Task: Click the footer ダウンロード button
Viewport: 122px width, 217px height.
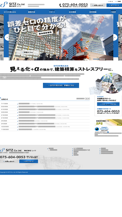Action: pyautogui.click(x=29, y=161)
